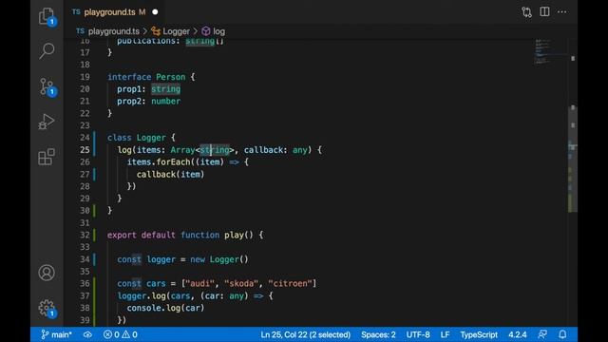Open the Extensions view
The image size is (608, 342).
pos(47,157)
